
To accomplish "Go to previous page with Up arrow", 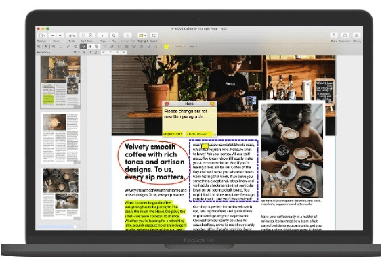I will [x=83, y=35].
